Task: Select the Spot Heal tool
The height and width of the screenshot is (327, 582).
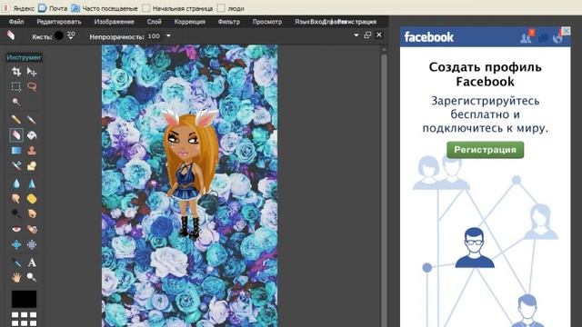Action: tap(32, 229)
